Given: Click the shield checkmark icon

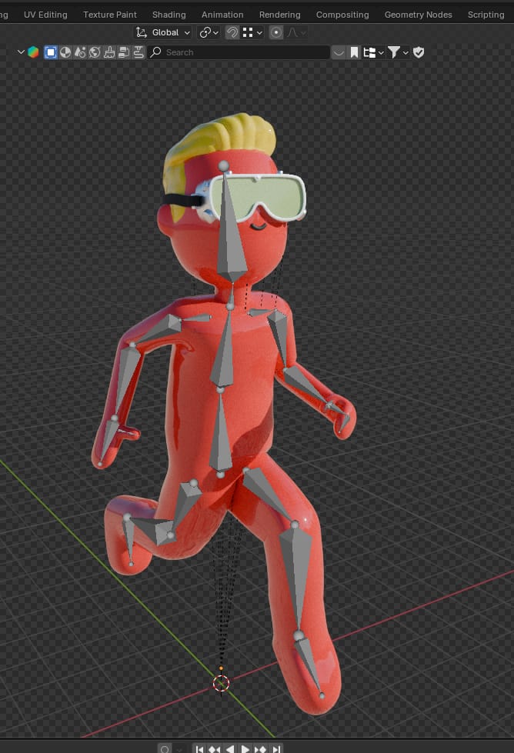Looking at the screenshot, I should 419,52.
